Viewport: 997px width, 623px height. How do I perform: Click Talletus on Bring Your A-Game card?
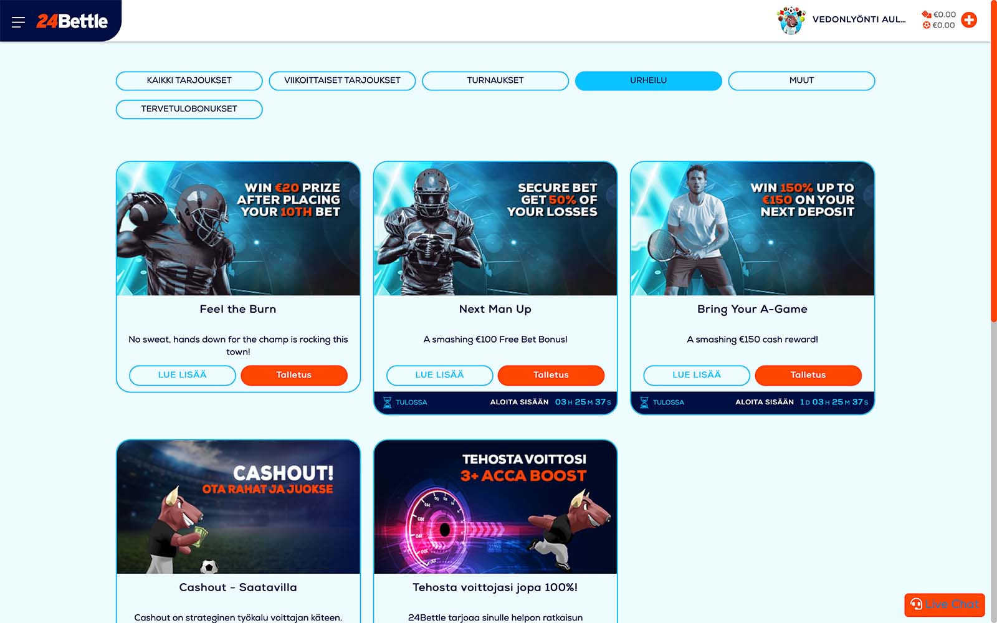coord(808,375)
